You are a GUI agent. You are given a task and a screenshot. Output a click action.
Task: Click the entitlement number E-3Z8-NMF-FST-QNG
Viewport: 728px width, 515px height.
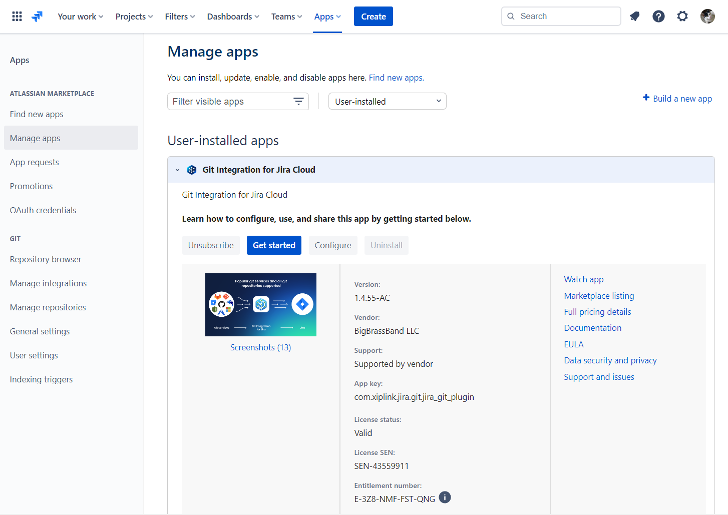tap(395, 499)
